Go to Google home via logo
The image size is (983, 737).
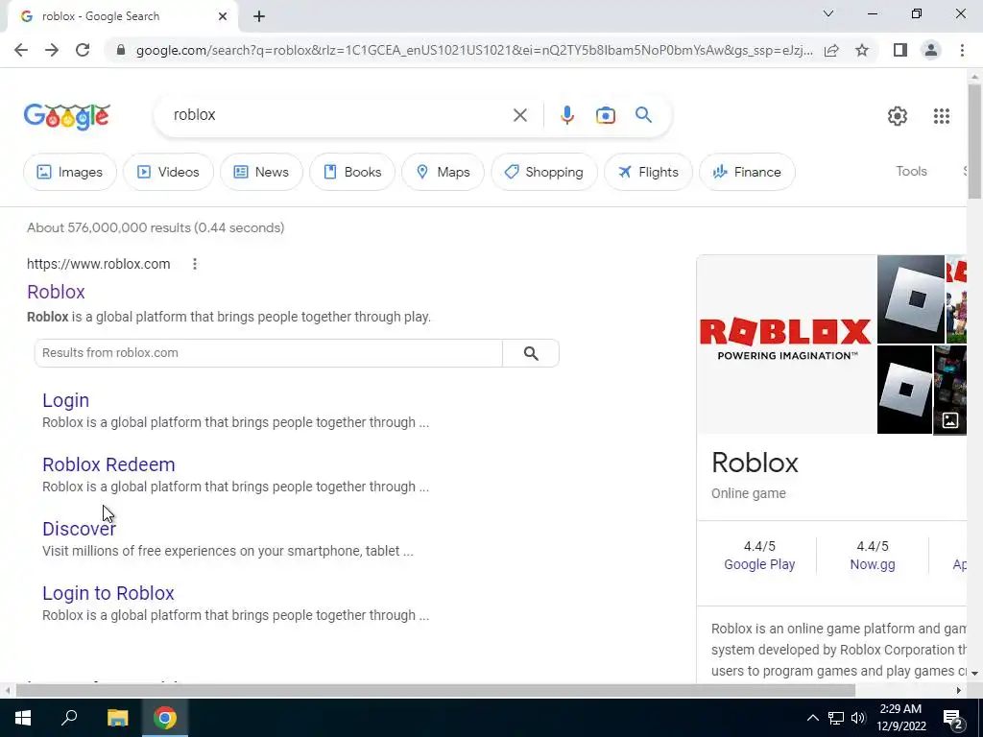[67, 116]
